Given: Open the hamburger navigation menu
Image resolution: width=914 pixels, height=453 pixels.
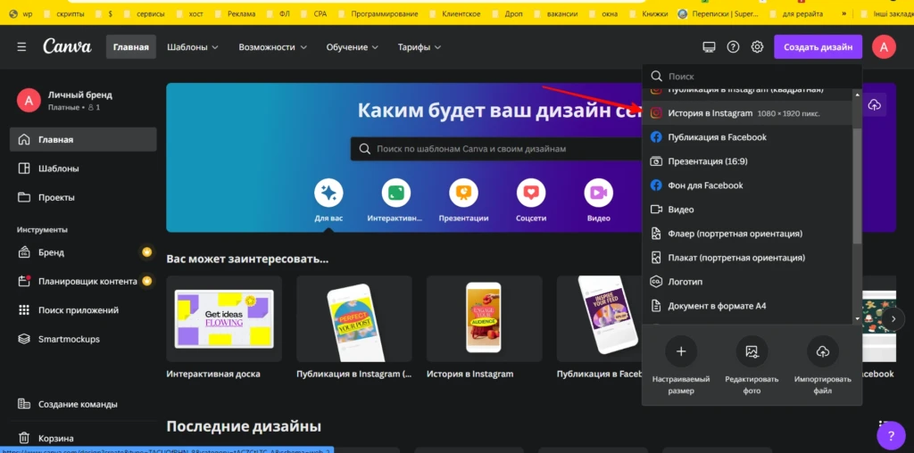Looking at the screenshot, I should click(21, 47).
